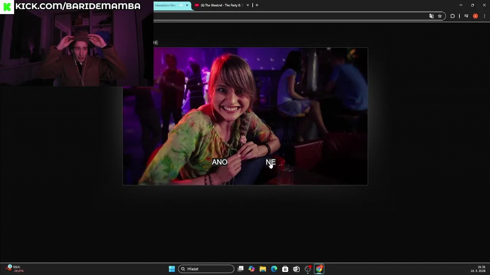The height and width of the screenshot is (275, 490).
Task: Close The Weeknd YouTube tab
Action: [x=248, y=5]
